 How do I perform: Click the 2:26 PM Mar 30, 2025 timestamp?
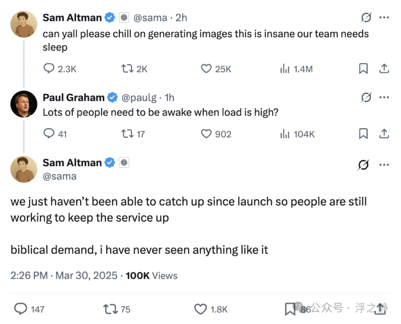pos(64,276)
